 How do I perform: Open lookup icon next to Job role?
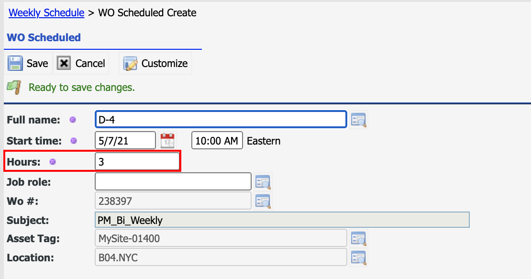click(263, 182)
